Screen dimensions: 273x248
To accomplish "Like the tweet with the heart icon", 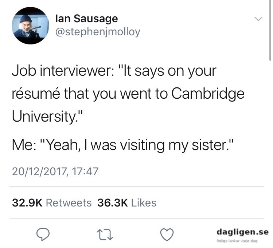I will coord(167,235).
